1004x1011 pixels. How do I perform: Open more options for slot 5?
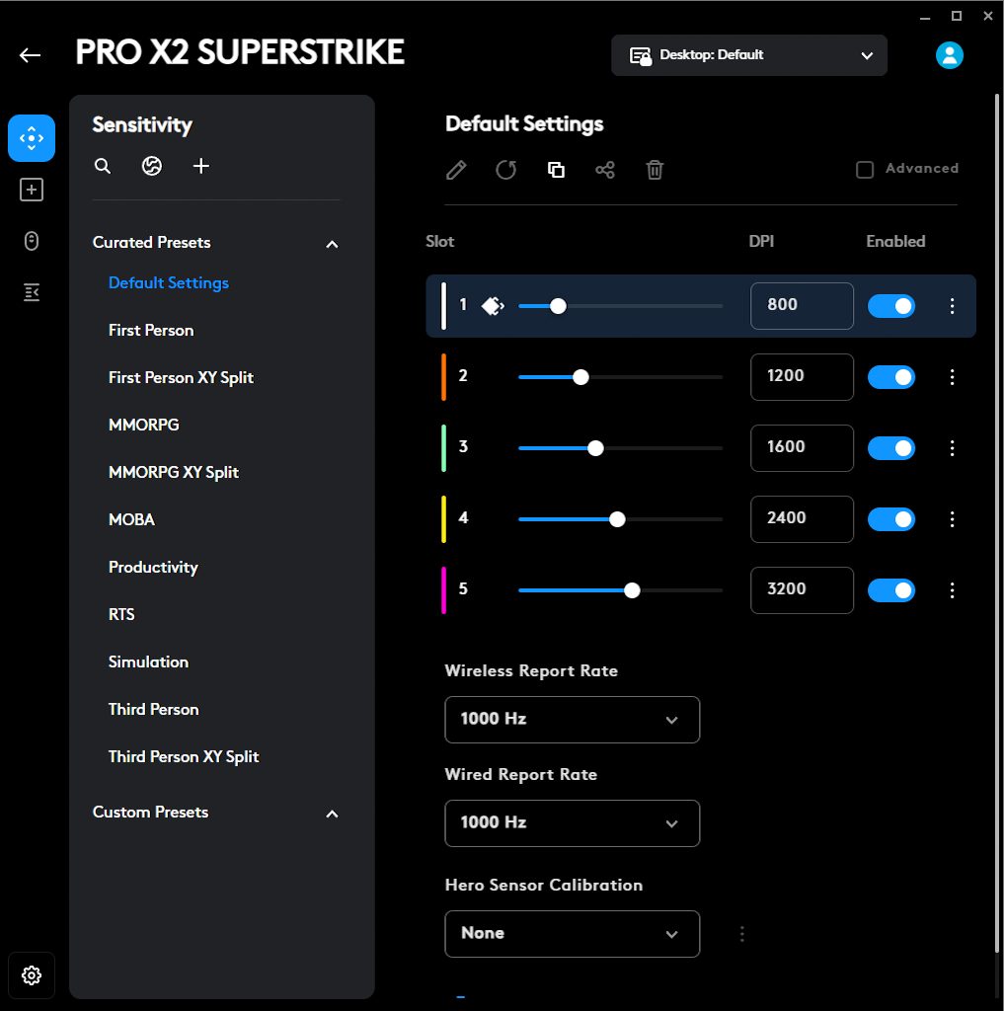(x=952, y=590)
